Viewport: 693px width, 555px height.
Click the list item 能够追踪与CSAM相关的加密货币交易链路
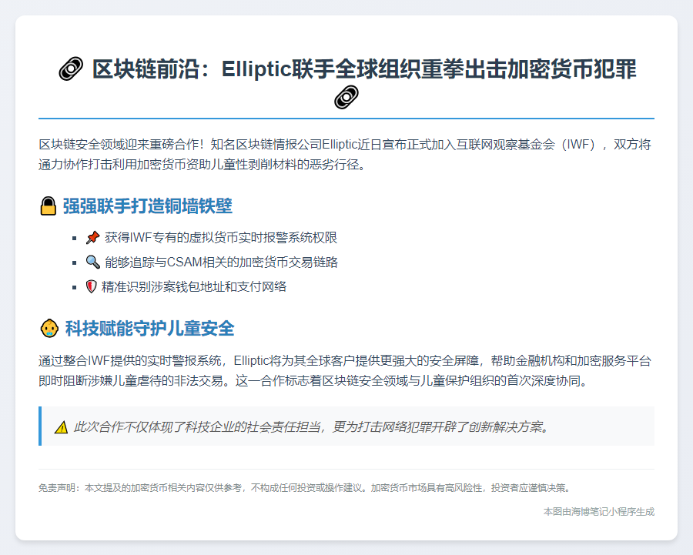click(213, 262)
